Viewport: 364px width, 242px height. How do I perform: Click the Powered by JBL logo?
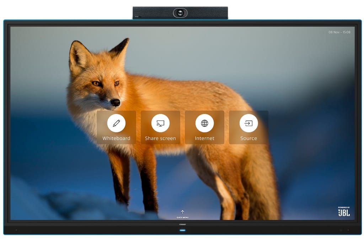tap(344, 211)
